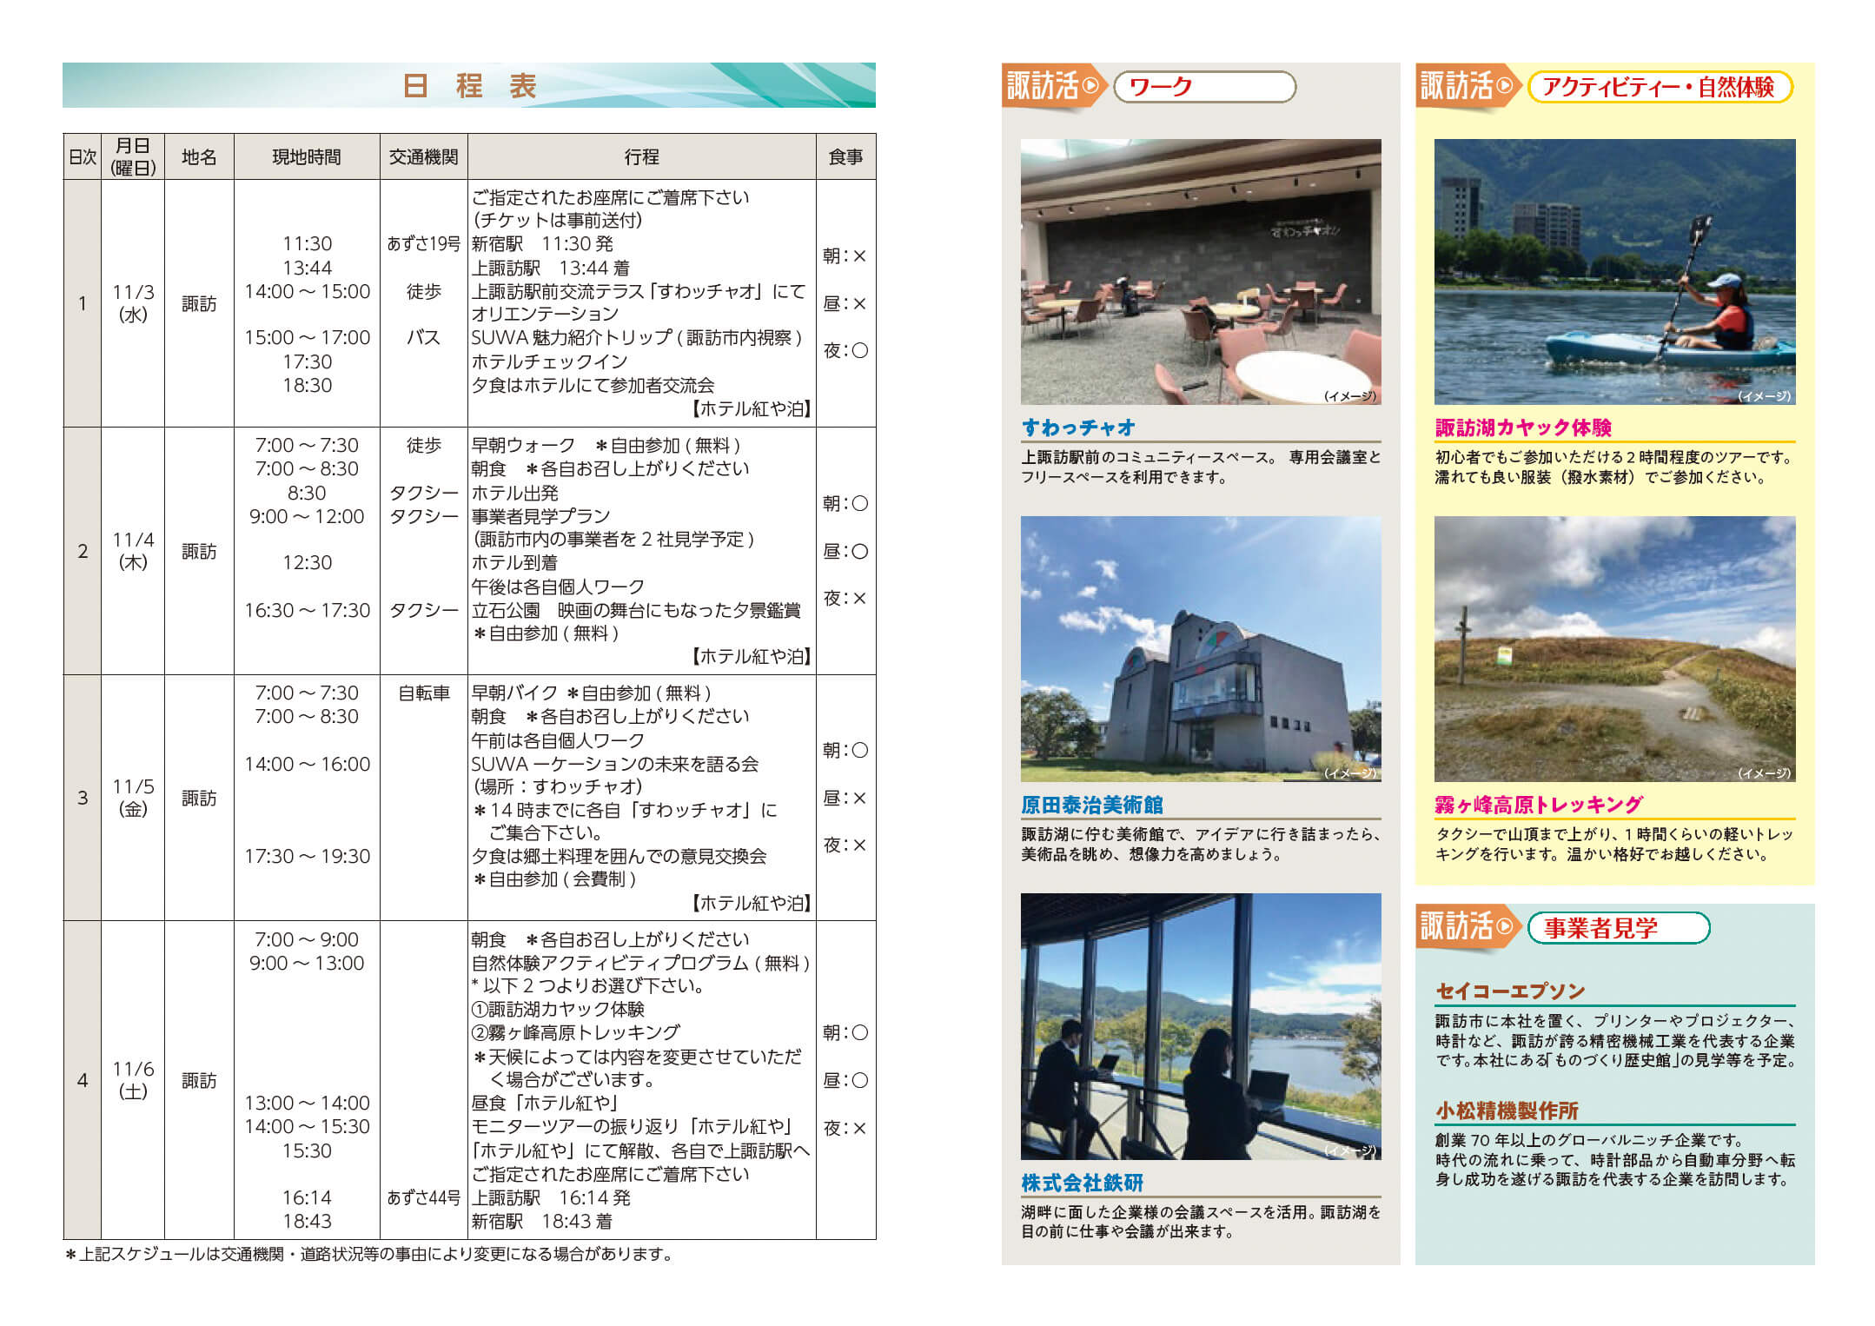Click the 日程表 title banner
This screenshot has width=1875, height=1326.
pos(469,85)
